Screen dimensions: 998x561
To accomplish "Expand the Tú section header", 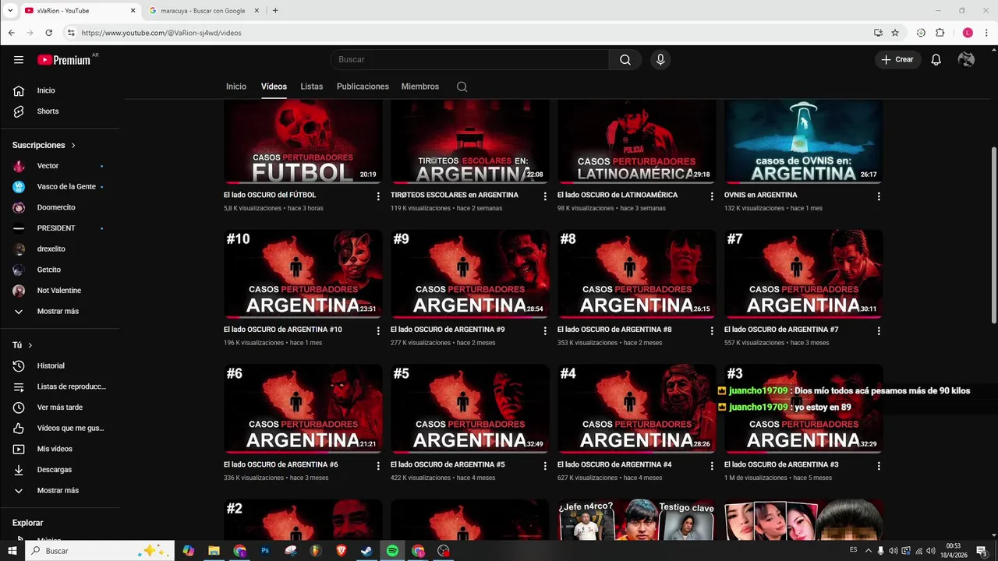I will pyautogui.click(x=23, y=345).
